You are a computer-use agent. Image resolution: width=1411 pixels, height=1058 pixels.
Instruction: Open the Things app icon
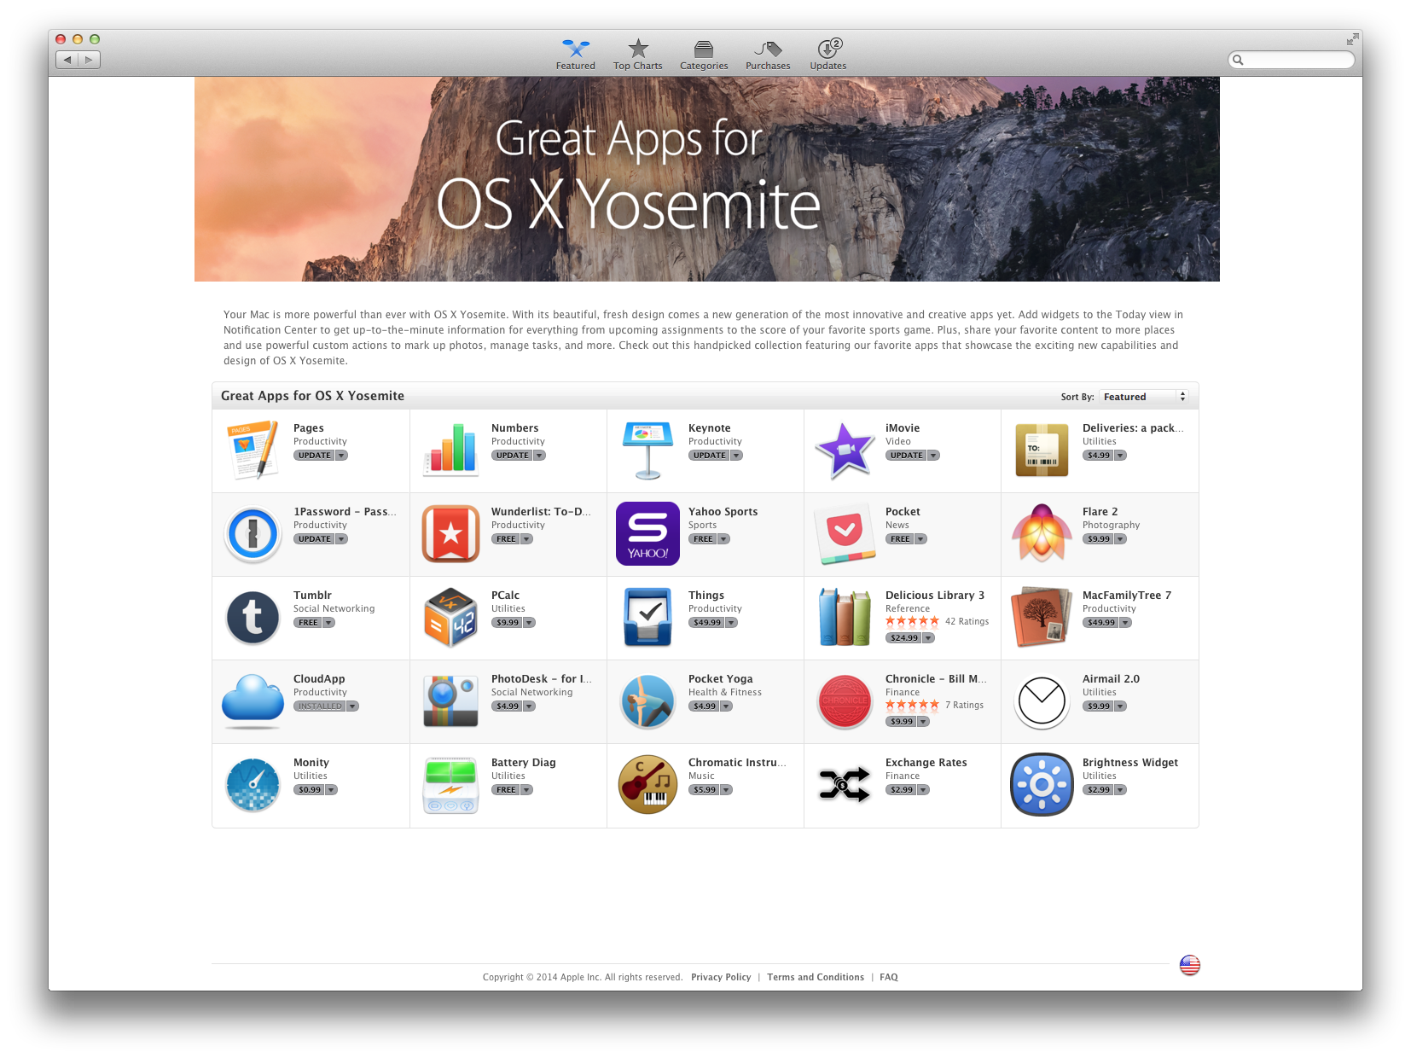(647, 617)
